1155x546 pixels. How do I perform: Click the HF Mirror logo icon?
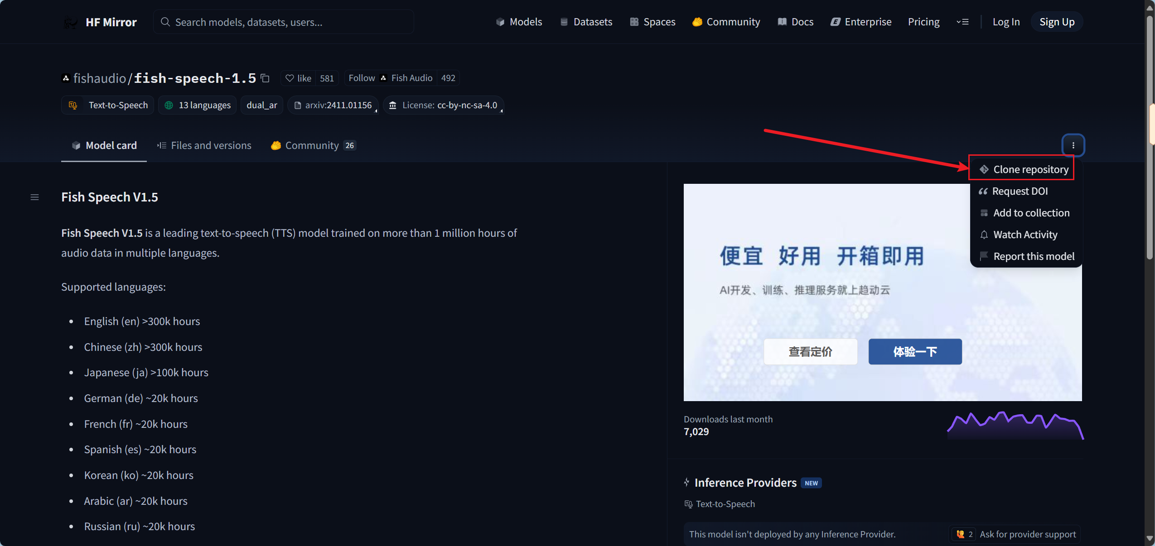71,22
